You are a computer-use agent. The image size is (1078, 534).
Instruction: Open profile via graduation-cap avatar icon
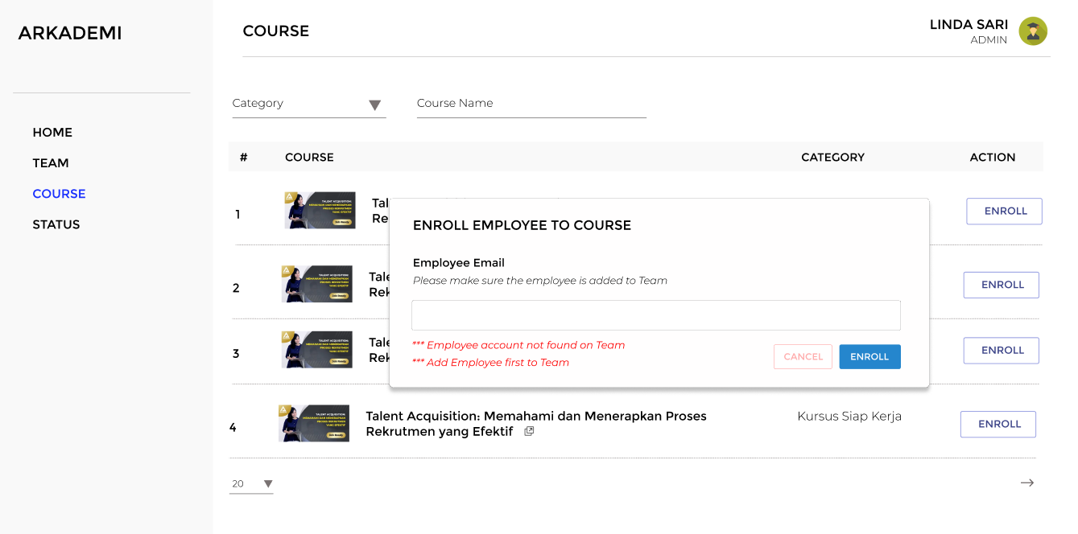point(1033,31)
